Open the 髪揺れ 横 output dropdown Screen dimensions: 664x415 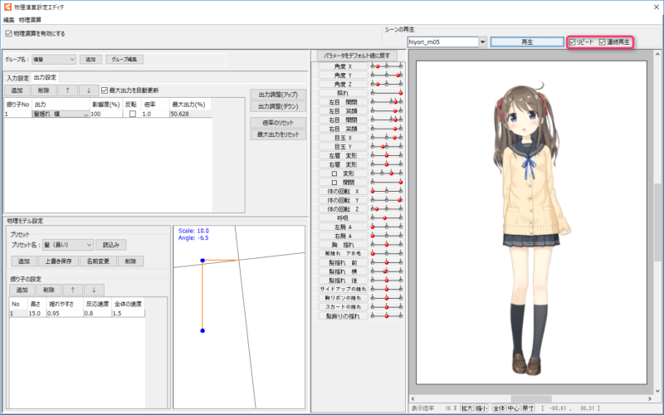61,114
